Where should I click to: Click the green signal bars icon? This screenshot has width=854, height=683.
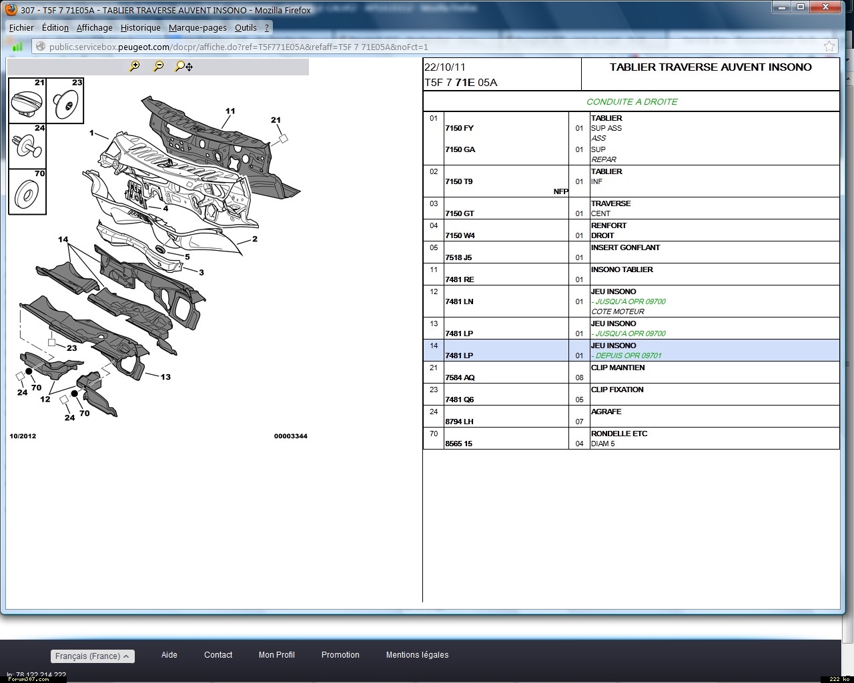[17, 46]
